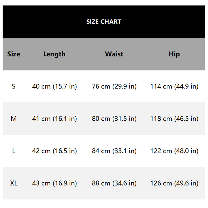Click the Waist column header

tap(114, 54)
